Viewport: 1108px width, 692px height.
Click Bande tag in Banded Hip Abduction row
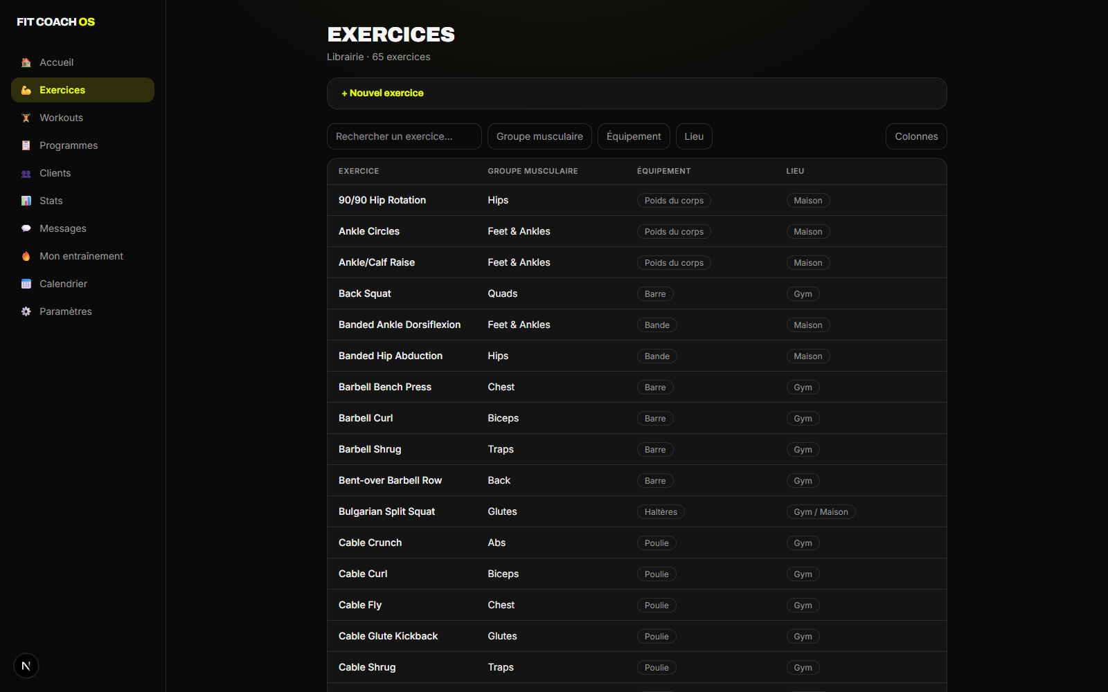coord(657,356)
